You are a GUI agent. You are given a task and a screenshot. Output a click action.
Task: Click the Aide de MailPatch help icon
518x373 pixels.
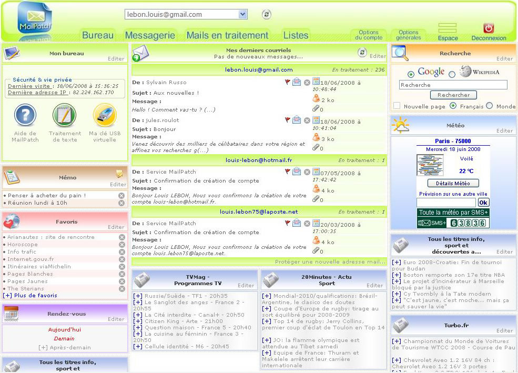click(25, 115)
